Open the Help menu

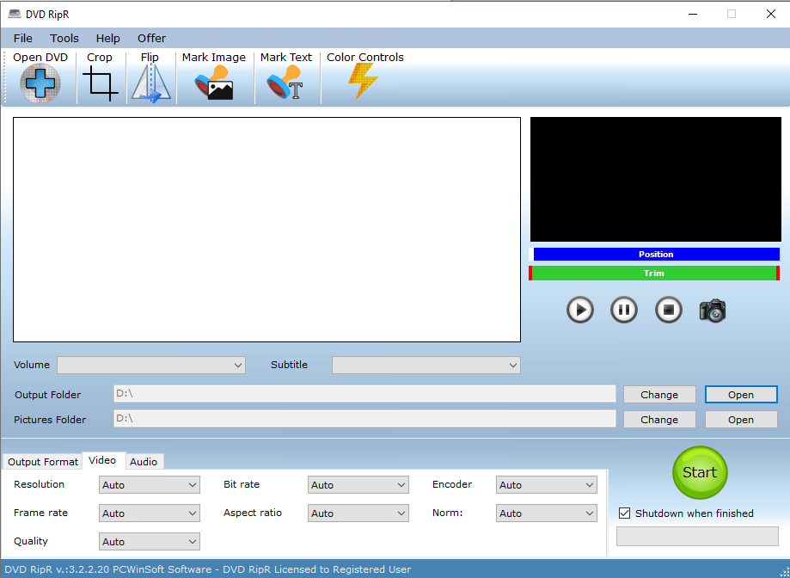[x=107, y=39]
